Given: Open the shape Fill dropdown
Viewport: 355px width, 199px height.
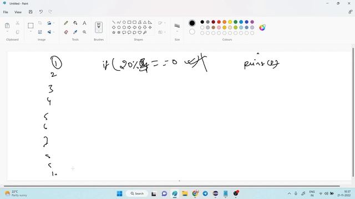Looking at the screenshot, I should (162, 32).
